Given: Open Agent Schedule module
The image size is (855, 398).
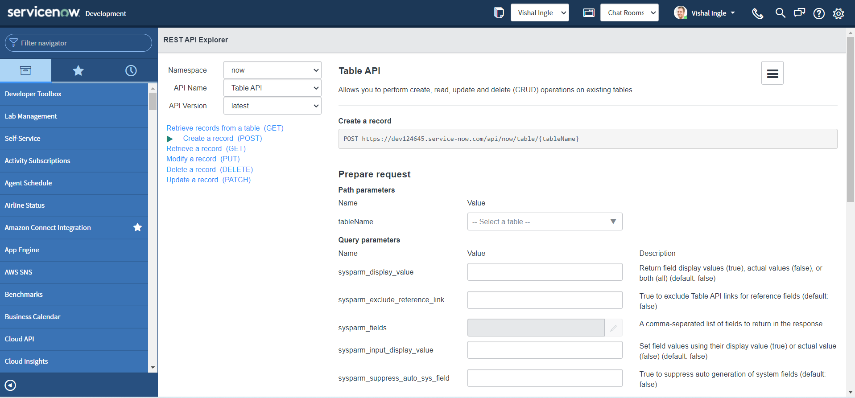Looking at the screenshot, I should tap(74, 183).
